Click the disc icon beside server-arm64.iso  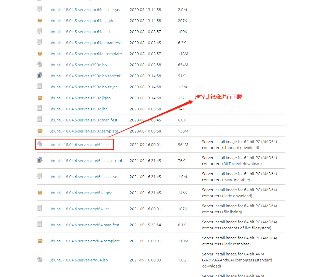40,259
